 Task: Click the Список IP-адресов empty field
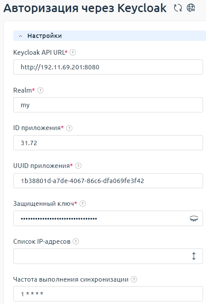pos(101,256)
